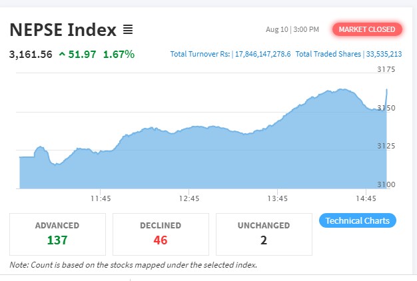Open the menu icon beside NEPSE Index
Image resolution: width=417 pixels, height=281 pixels.
[128, 29]
